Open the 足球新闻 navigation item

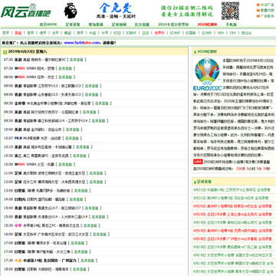coord(119,25)
